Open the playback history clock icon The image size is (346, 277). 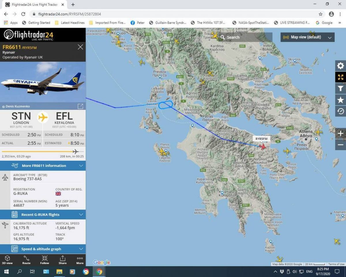pyautogui.click(x=341, y=111)
